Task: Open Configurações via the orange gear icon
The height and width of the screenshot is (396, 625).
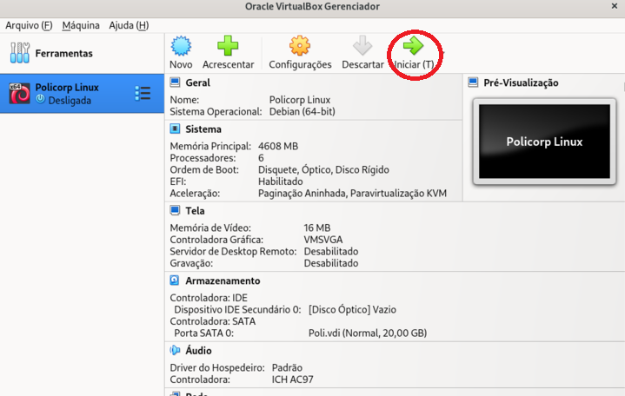Action: point(300,45)
